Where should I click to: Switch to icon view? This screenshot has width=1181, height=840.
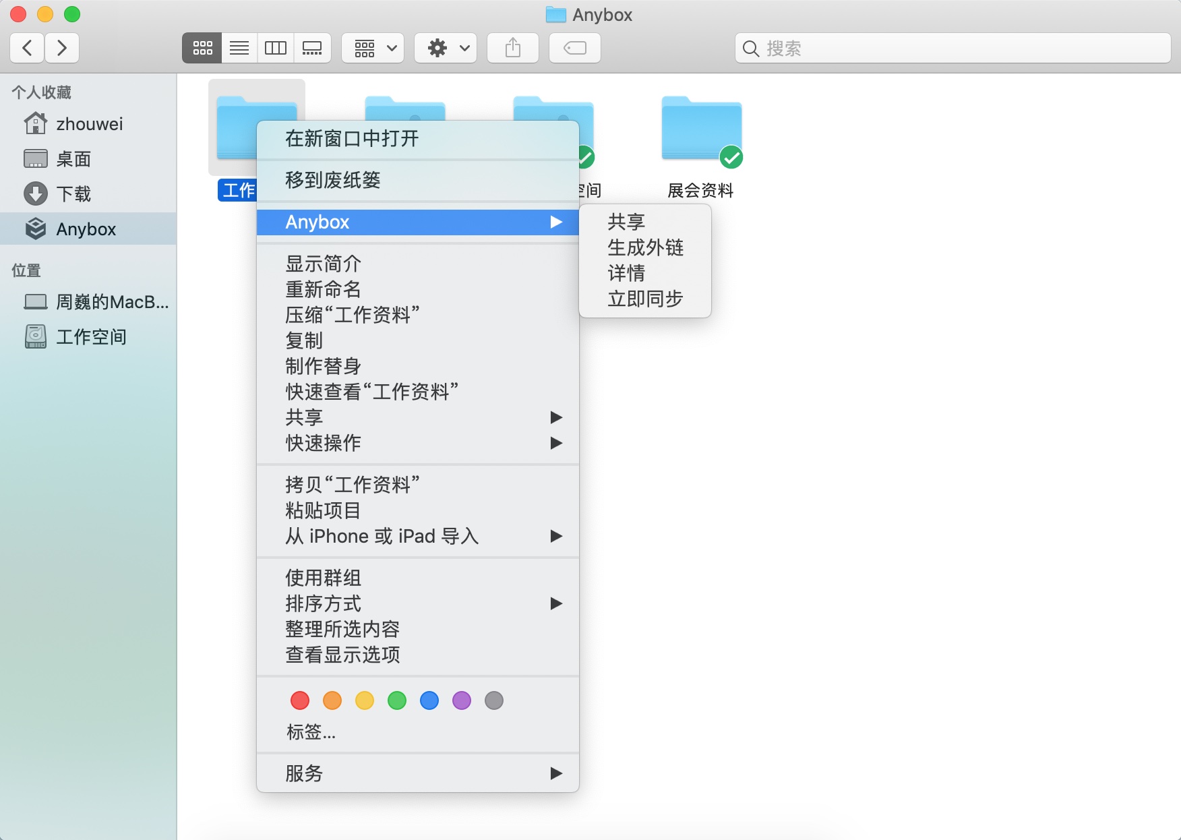(202, 48)
